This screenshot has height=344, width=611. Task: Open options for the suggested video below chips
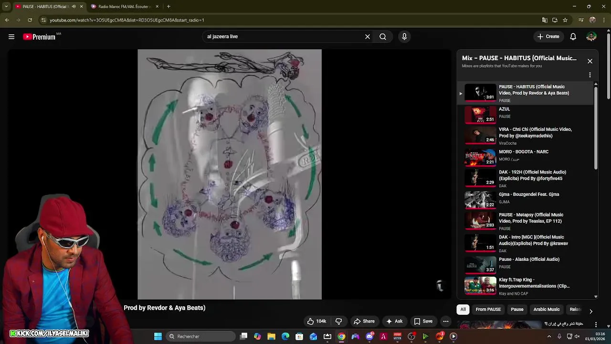pyautogui.click(x=596, y=324)
